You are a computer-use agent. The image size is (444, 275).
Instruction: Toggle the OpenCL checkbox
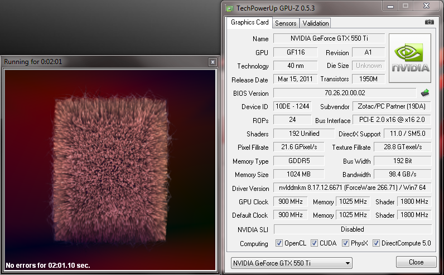tap(279, 243)
